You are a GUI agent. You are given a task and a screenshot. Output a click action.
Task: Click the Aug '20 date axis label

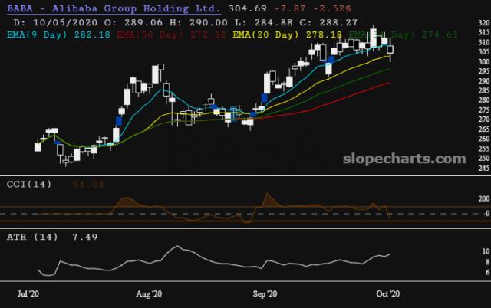pos(148,293)
